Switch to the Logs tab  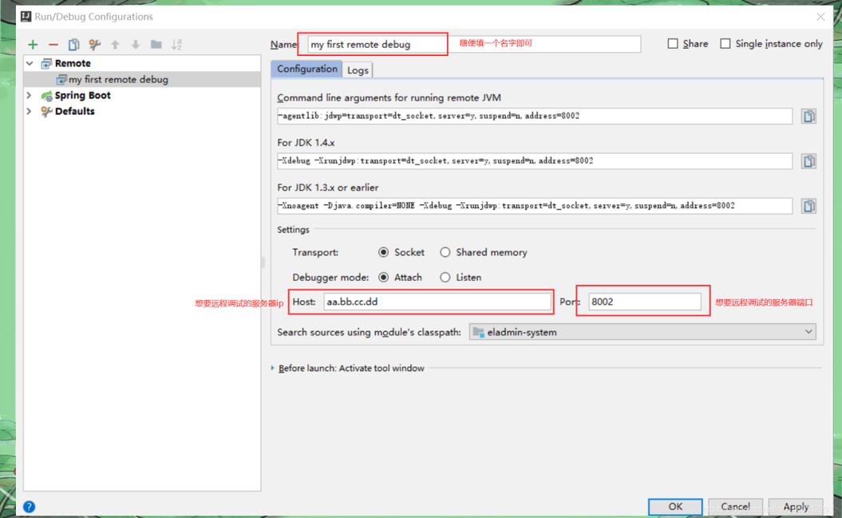click(x=358, y=70)
